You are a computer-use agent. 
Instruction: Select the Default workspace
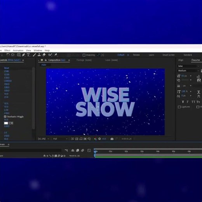(121, 55)
